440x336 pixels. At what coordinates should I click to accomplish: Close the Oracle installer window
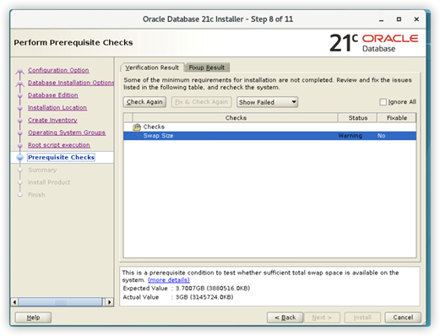pos(416,19)
